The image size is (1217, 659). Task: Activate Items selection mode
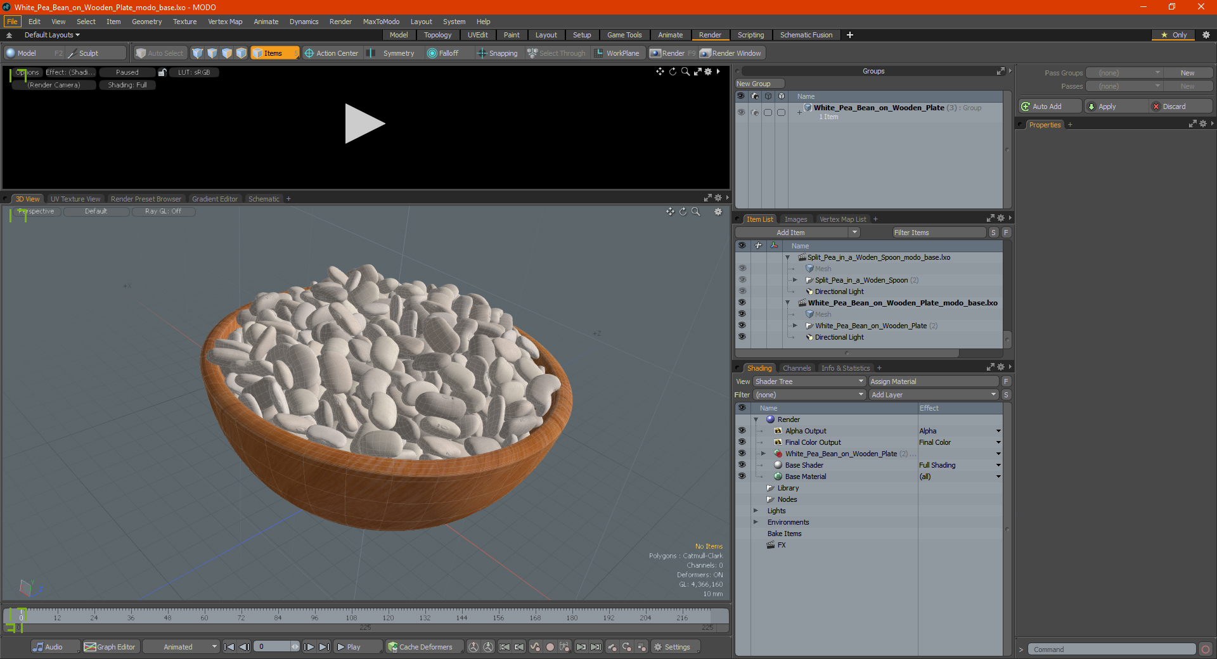tap(274, 53)
